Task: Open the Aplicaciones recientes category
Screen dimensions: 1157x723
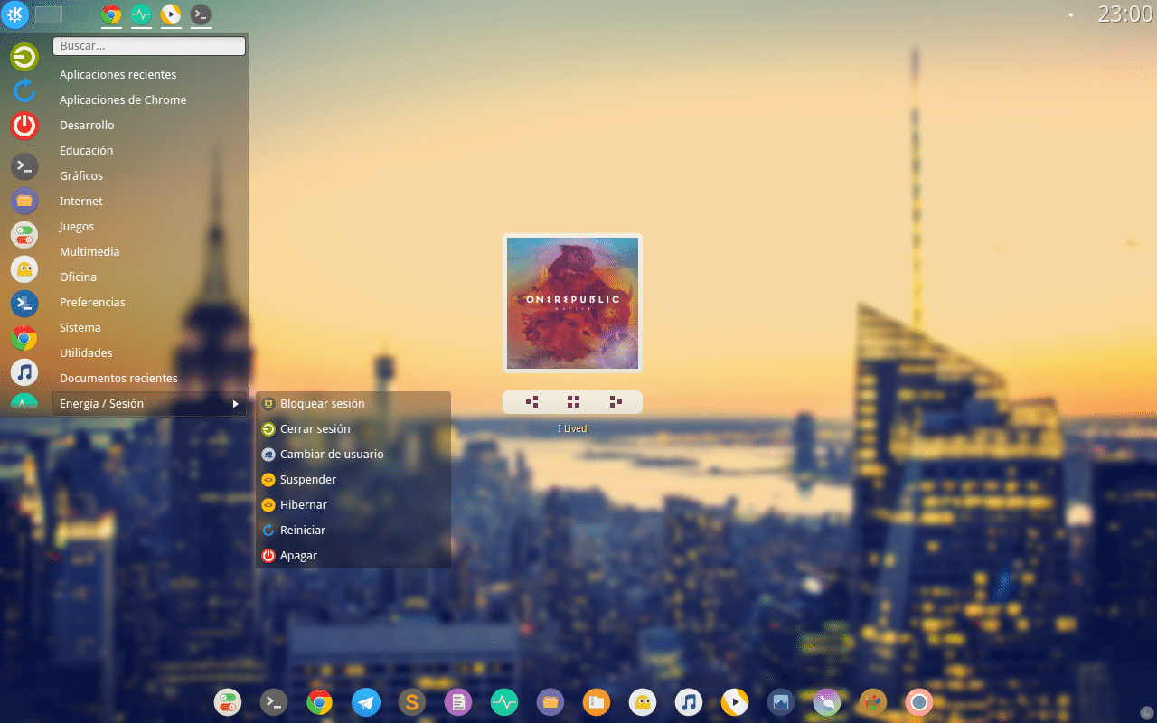Action: pyautogui.click(x=150, y=75)
